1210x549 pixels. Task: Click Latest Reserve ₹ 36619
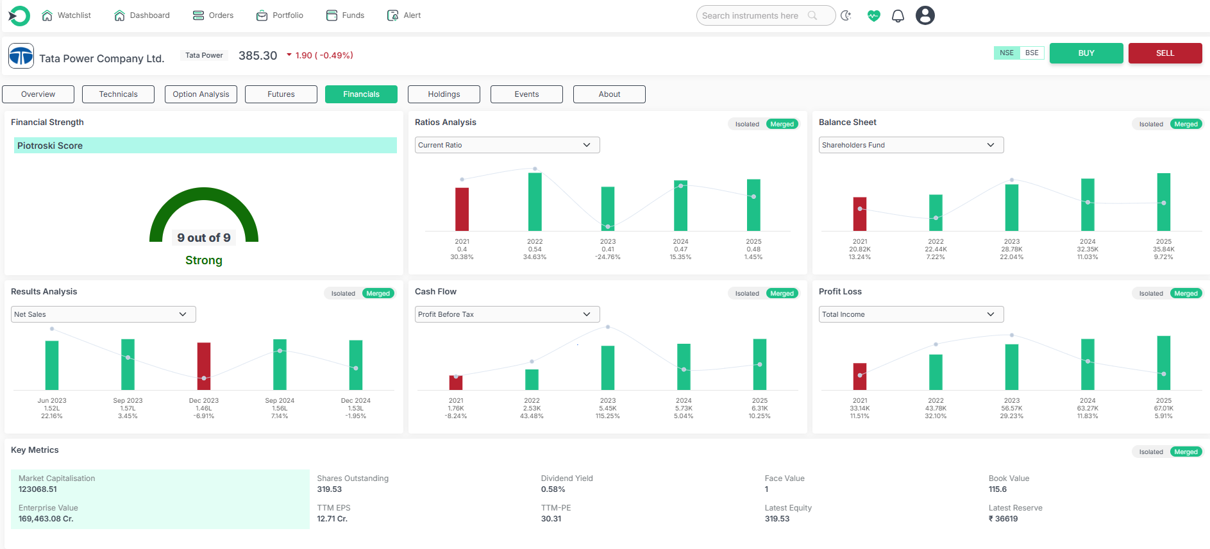(1004, 519)
